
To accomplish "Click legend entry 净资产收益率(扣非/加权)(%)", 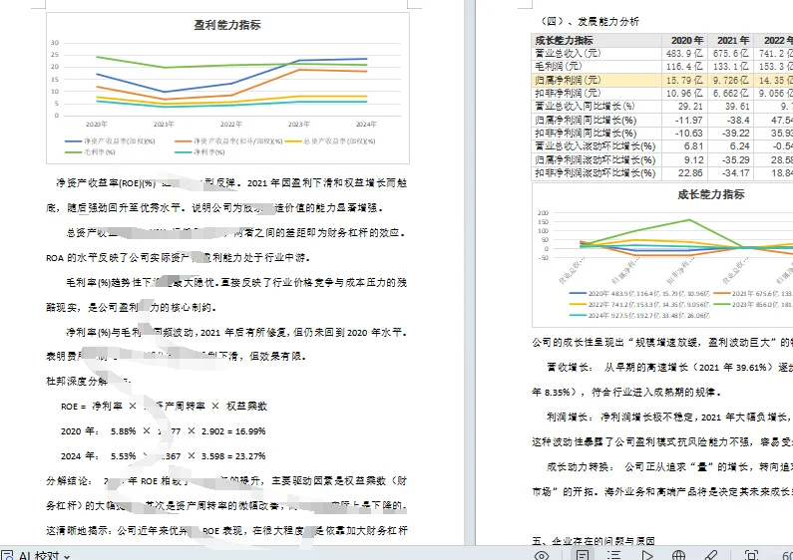I will 228,141.
